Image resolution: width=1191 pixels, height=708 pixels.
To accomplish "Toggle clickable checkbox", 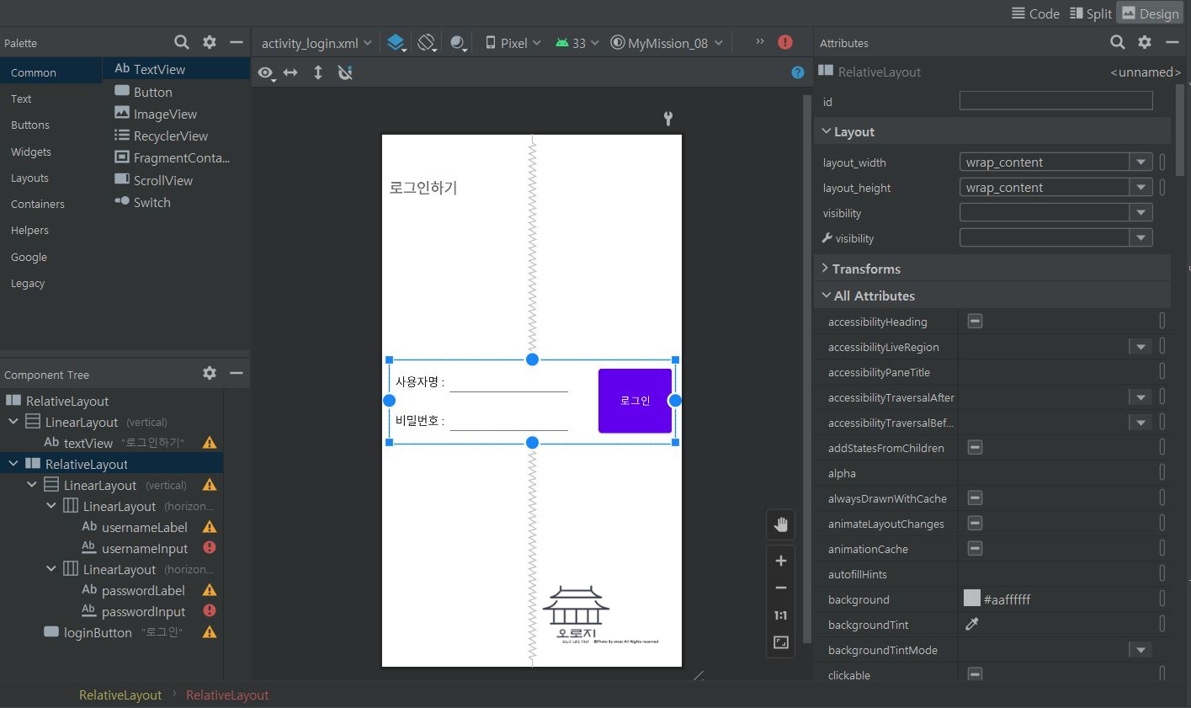I will tap(975, 673).
